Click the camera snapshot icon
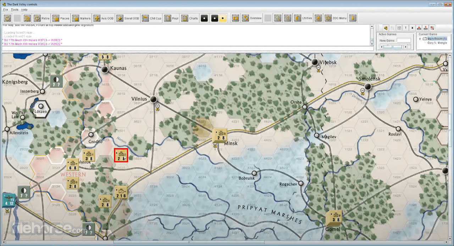 [236, 18]
